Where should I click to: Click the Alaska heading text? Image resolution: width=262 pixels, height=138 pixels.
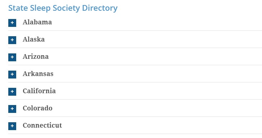34,39
